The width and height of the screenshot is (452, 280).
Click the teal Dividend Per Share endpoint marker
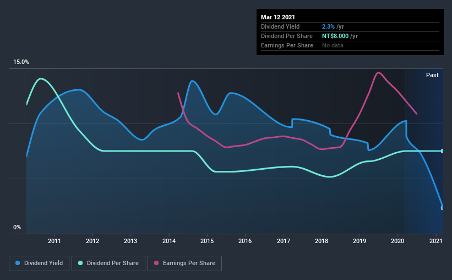coord(443,151)
